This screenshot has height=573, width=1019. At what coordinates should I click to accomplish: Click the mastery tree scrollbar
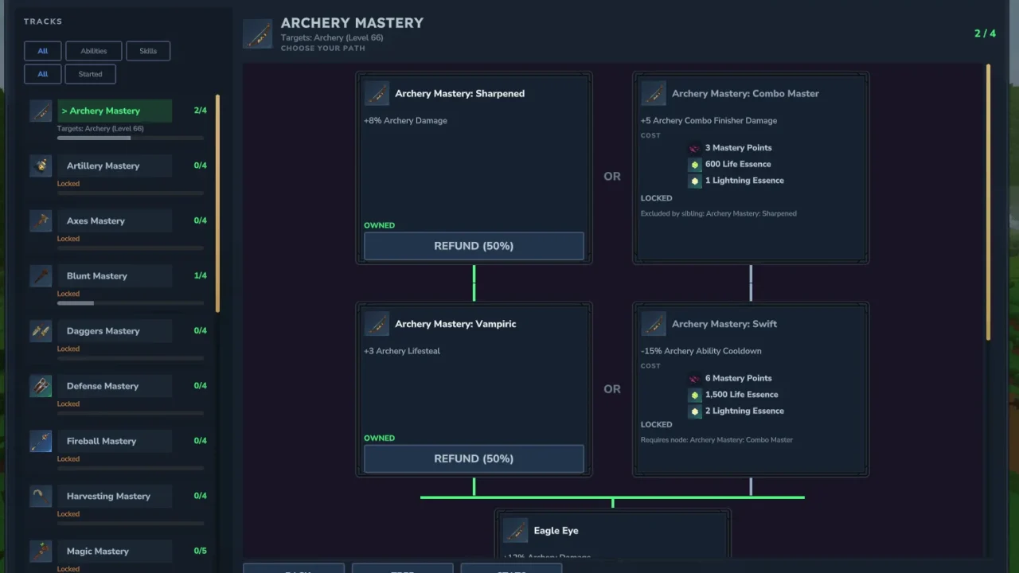(x=989, y=202)
